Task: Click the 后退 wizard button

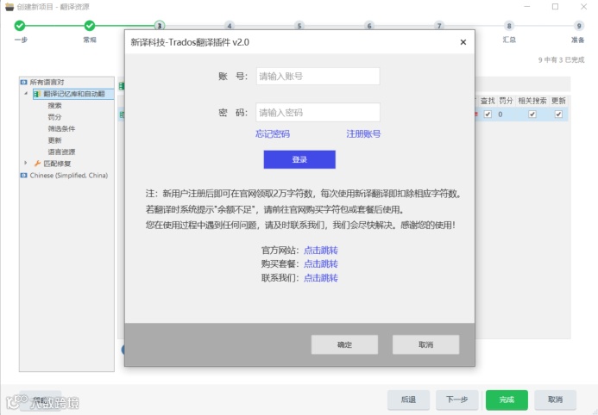Action: click(408, 400)
